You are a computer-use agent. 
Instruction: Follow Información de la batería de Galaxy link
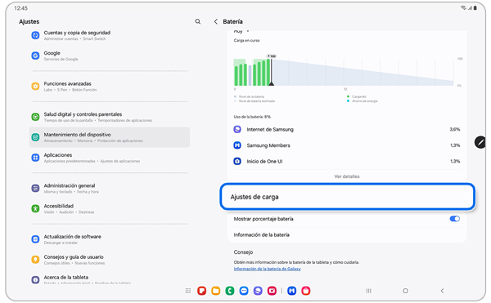(x=267, y=269)
